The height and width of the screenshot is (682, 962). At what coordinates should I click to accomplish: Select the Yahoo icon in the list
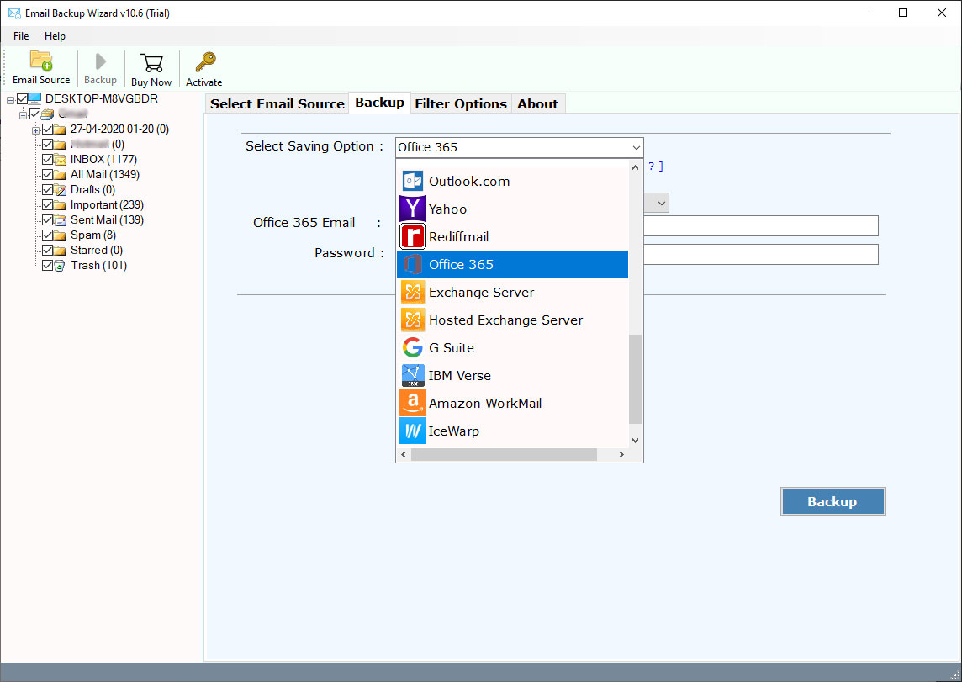[412, 209]
